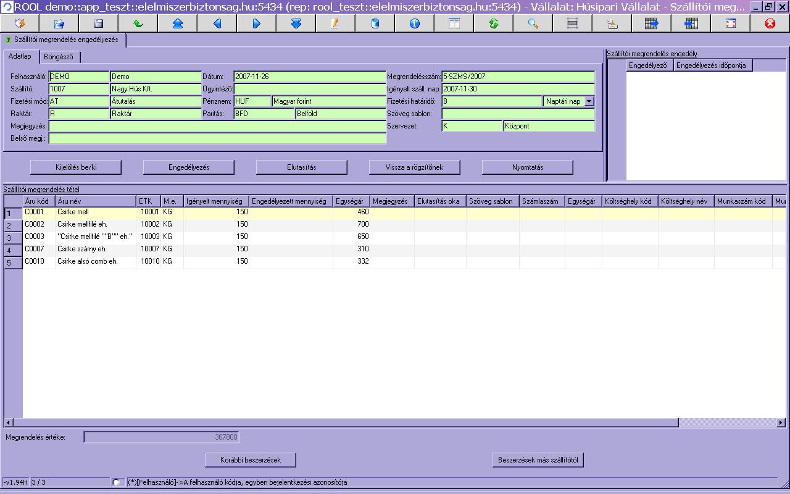Click the Megrendelésszám field 5-SZMS/2007

tap(518, 77)
